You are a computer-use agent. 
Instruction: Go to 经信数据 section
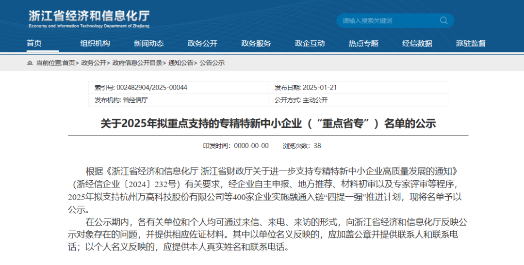pyautogui.click(x=417, y=44)
